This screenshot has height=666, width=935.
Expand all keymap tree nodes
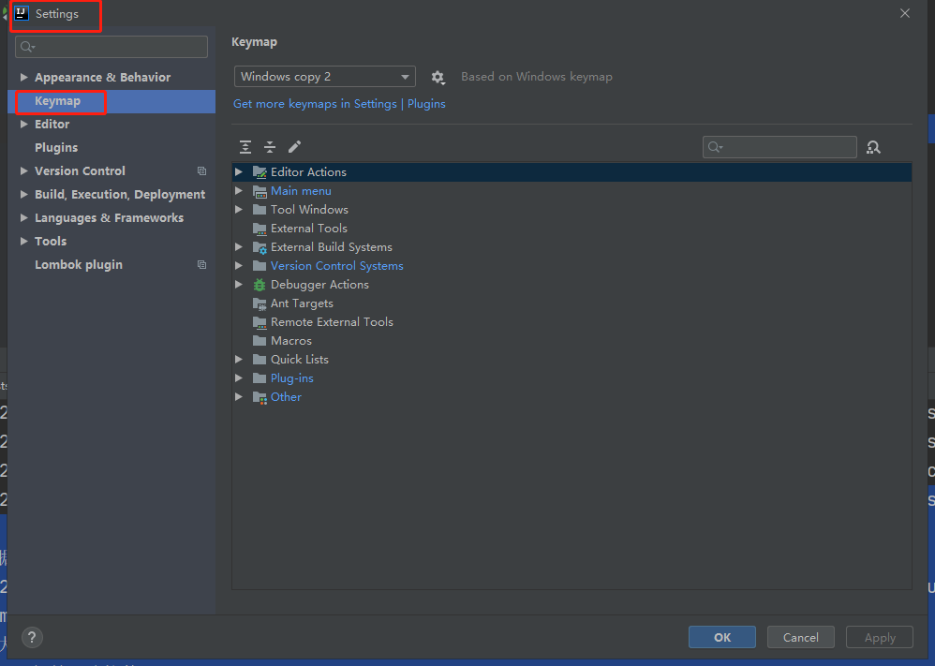pos(245,147)
